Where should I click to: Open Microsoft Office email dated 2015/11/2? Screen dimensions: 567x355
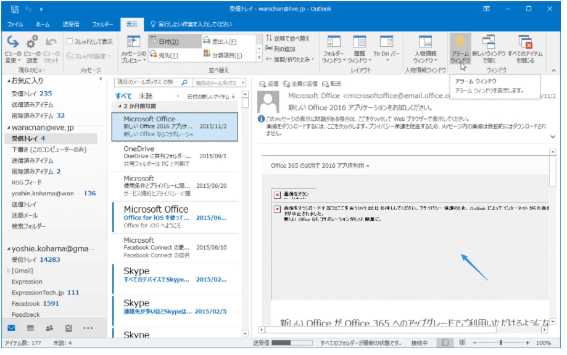click(x=175, y=126)
